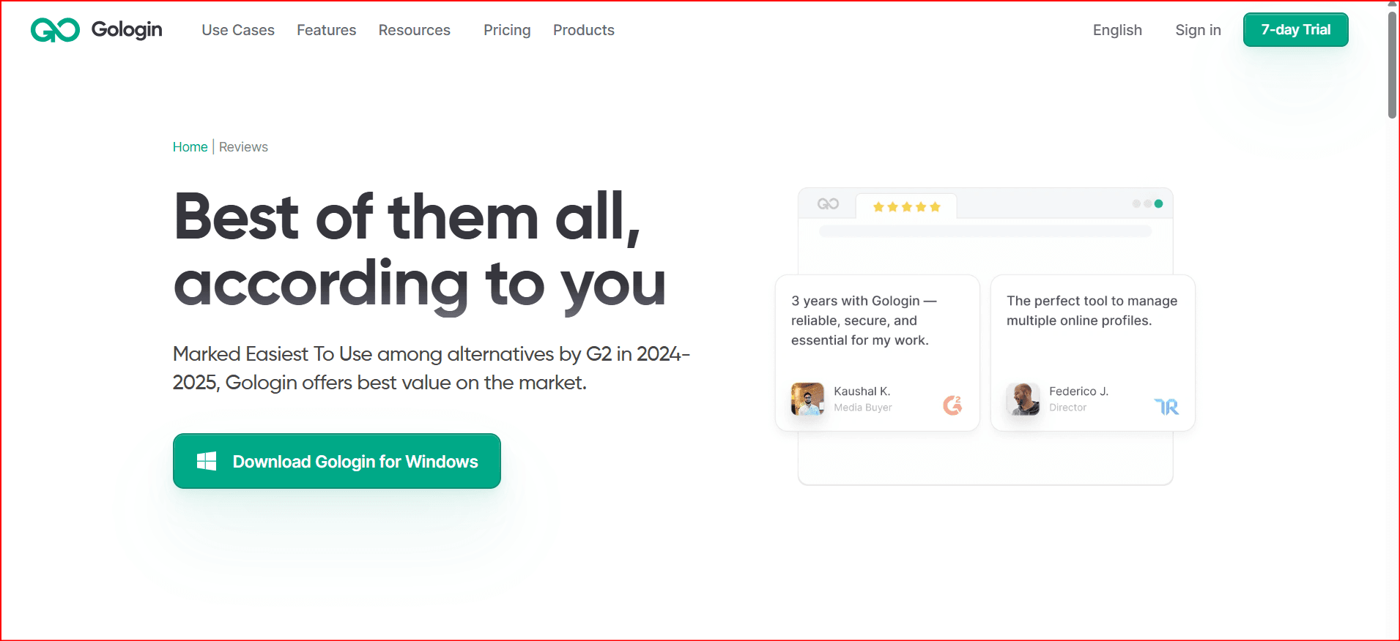Click Federico J.'s profile photo
Screen dimensions: 1400x641
1023,400
